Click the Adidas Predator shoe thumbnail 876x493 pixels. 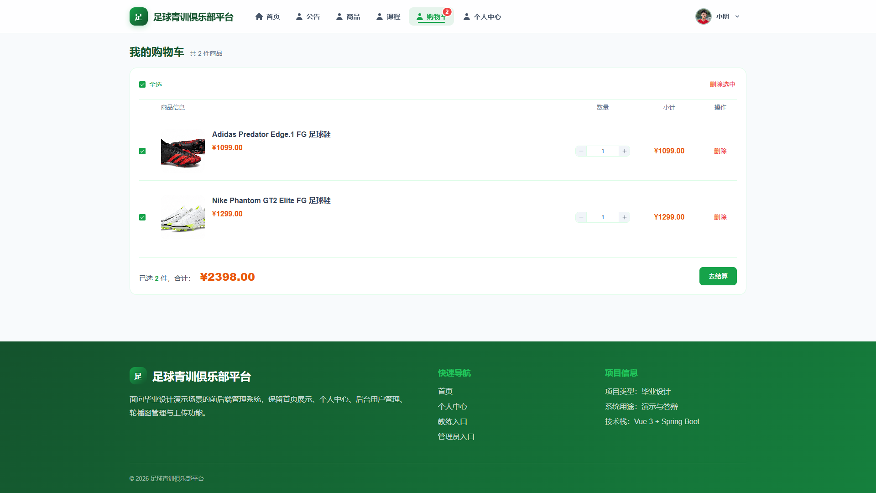tap(183, 151)
